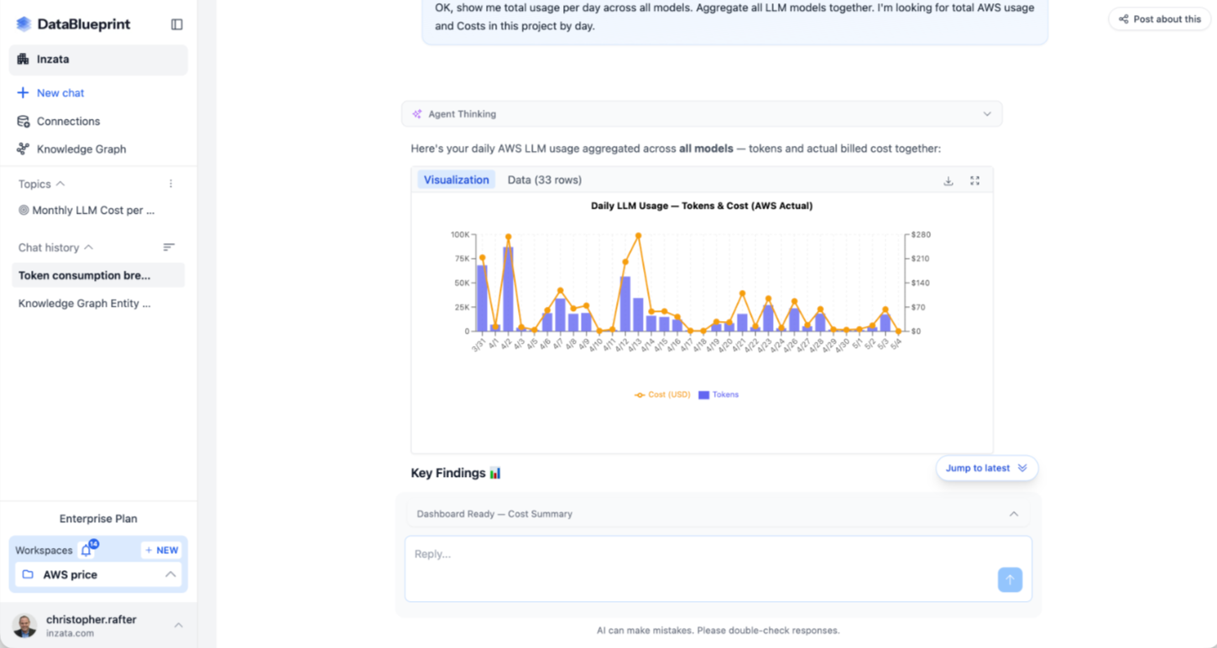Click the chat history sort filter icon
The height and width of the screenshot is (648, 1217).
tap(169, 247)
